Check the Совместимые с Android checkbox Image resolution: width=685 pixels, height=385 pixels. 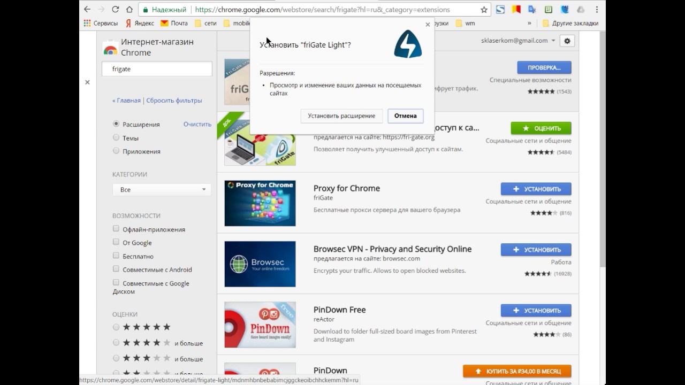click(116, 269)
